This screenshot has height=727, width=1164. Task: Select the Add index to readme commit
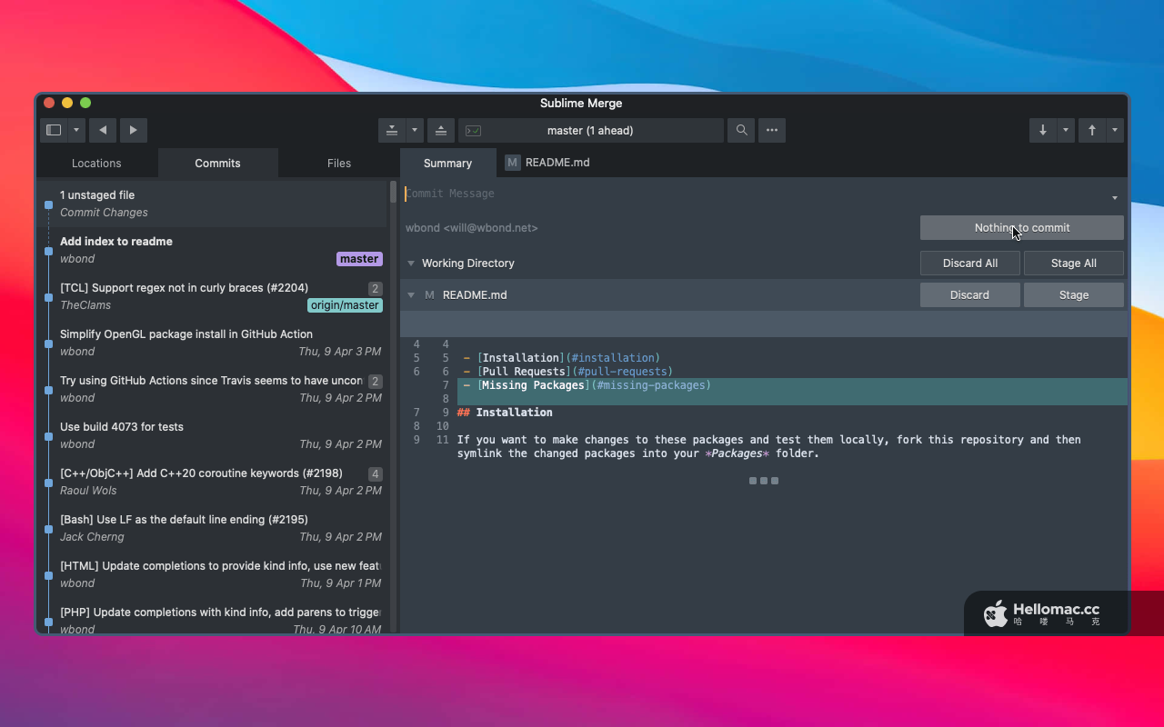(213, 250)
